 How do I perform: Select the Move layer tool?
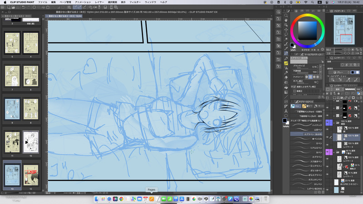pyautogui.click(x=286, y=29)
